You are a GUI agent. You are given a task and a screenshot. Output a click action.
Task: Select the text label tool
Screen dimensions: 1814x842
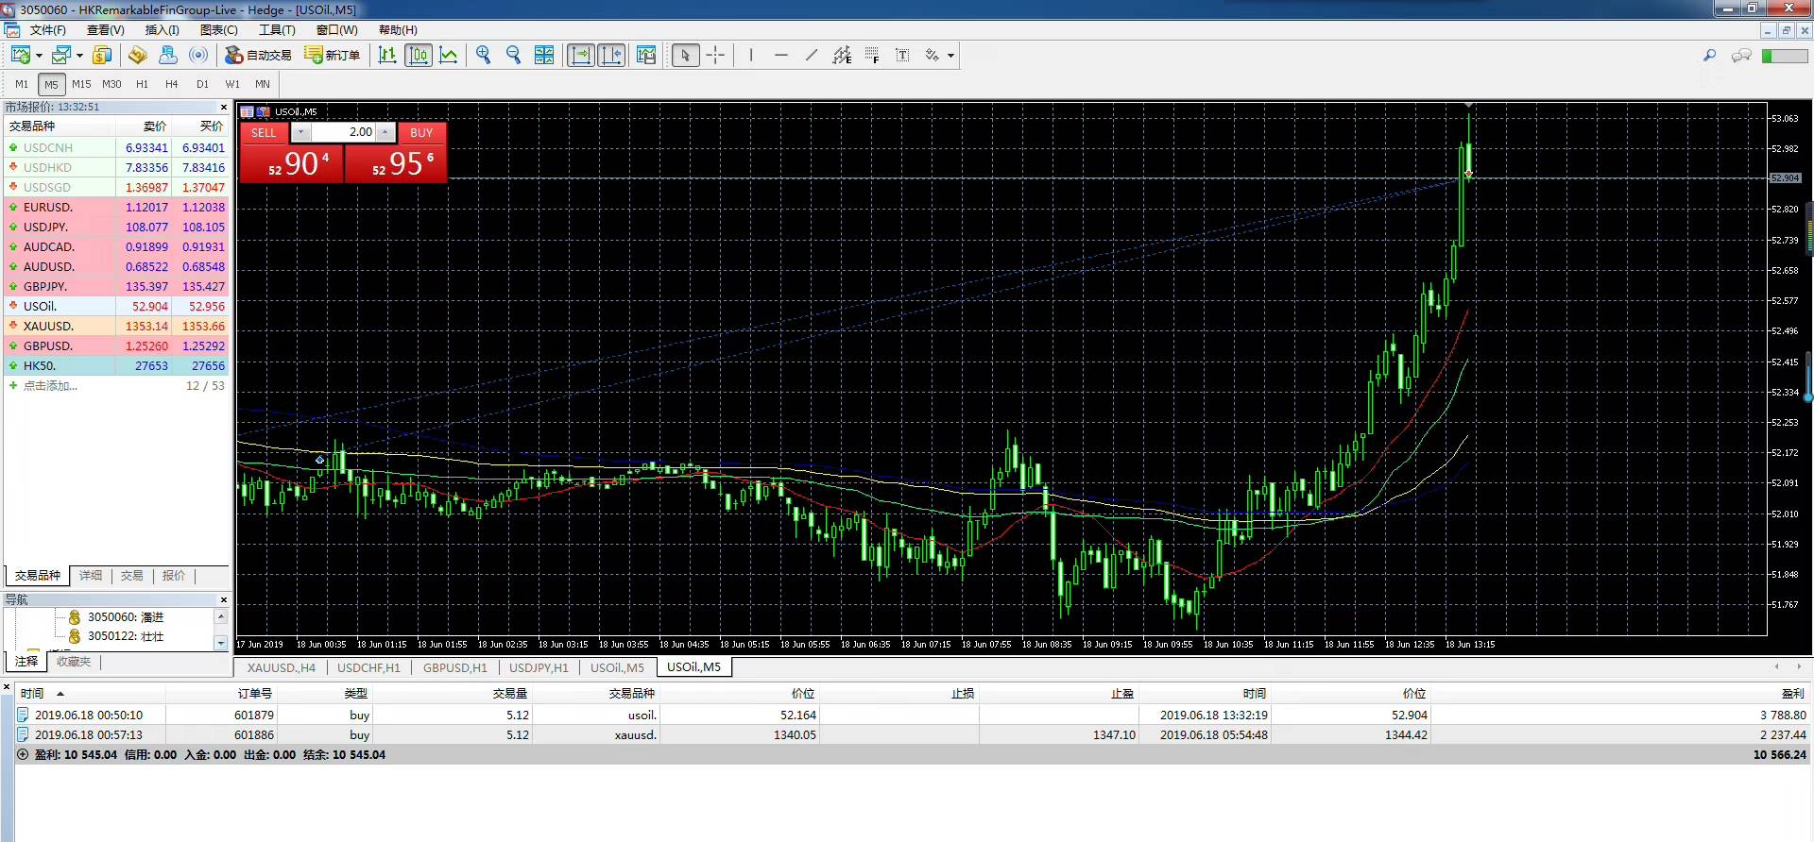tap(902, 55)
